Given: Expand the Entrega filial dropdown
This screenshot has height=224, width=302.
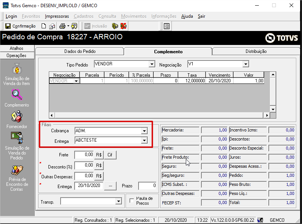Looking at the screenshot, I should (x=144, y=141).
